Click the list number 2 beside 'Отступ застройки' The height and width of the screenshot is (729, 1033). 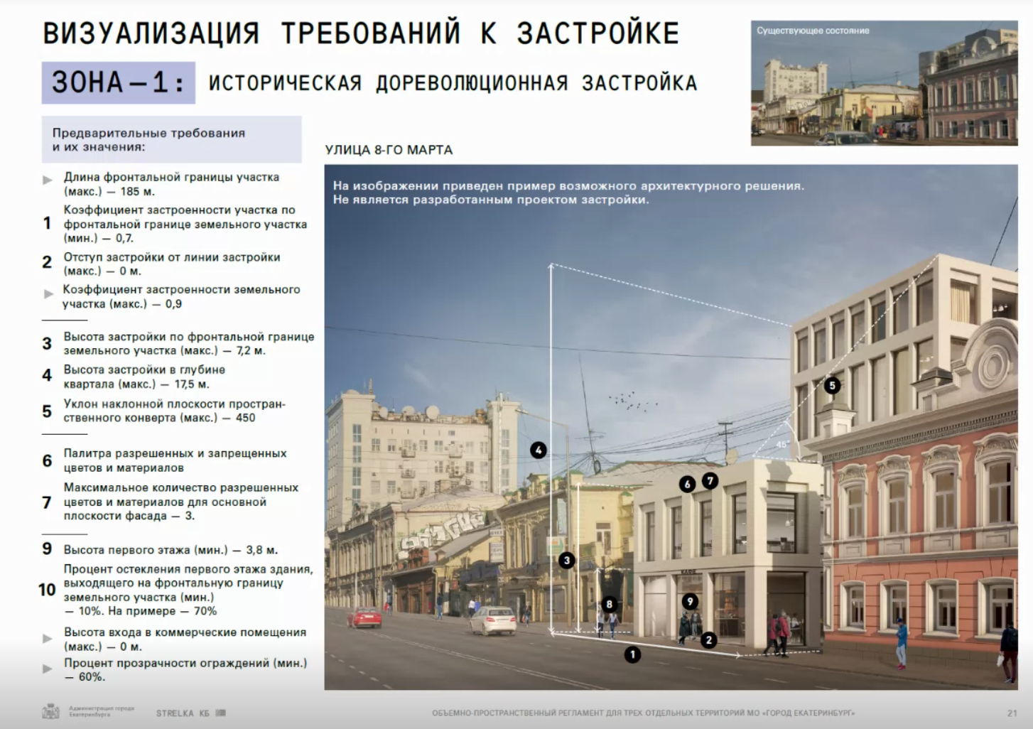coord(47,262)
